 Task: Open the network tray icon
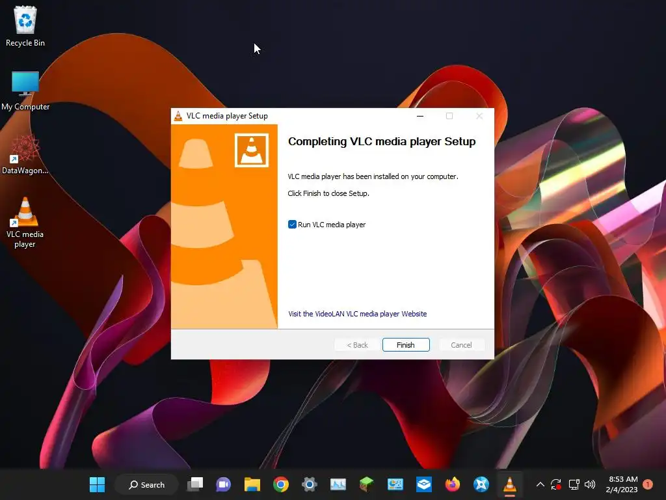click(574, 484)
